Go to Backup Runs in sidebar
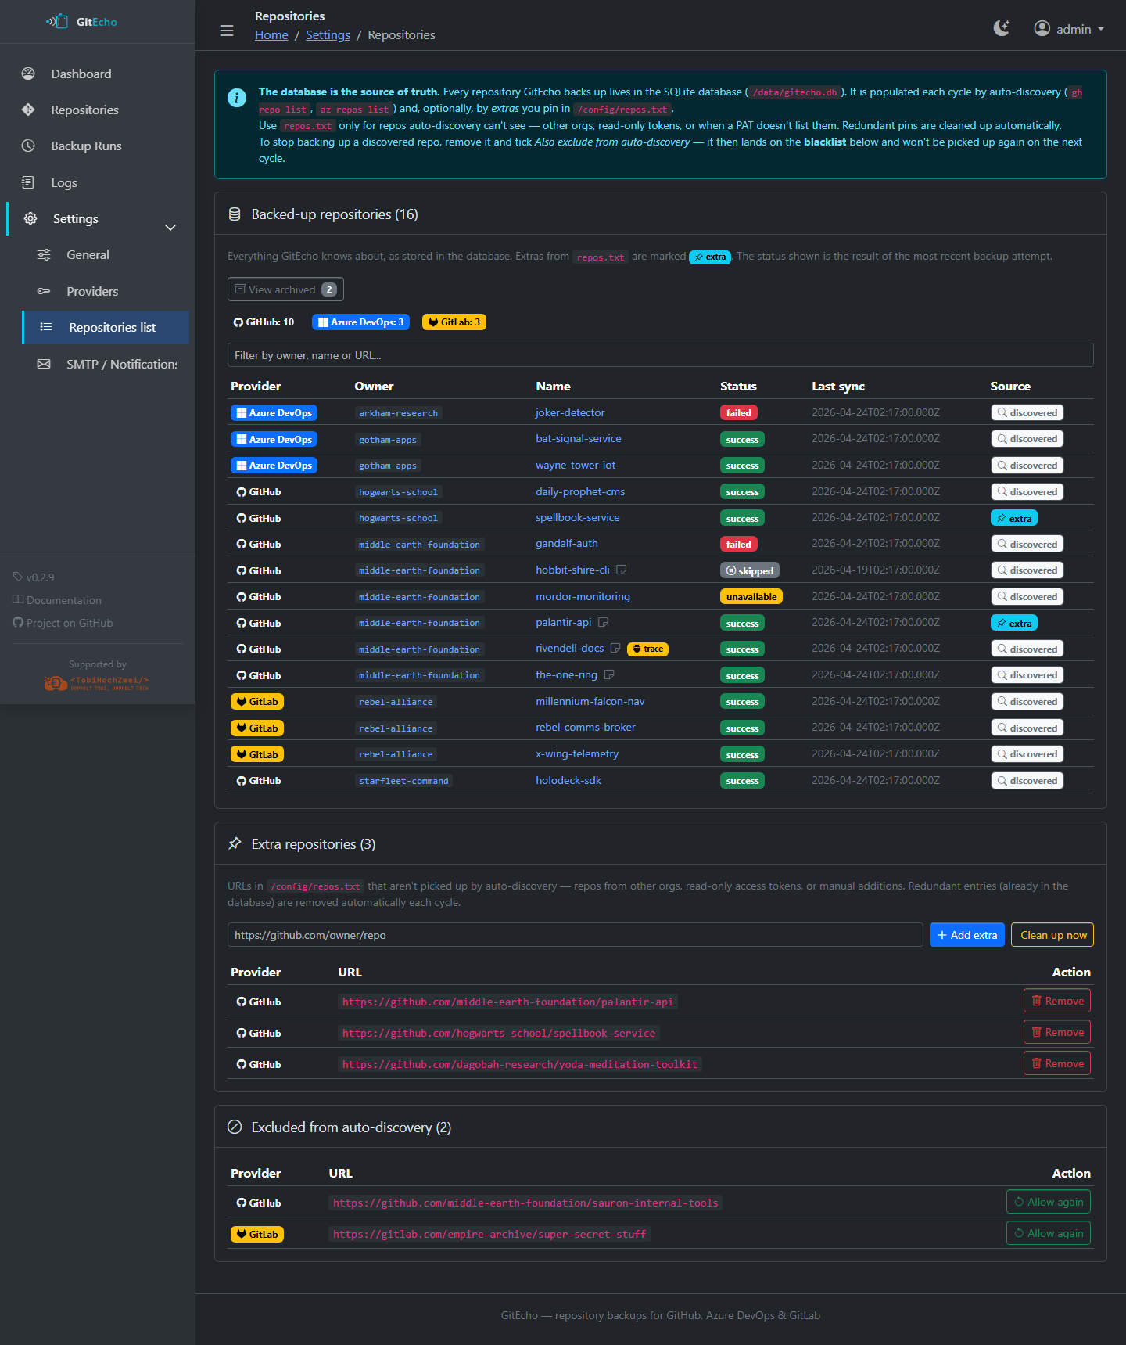 tap(86, 146)
